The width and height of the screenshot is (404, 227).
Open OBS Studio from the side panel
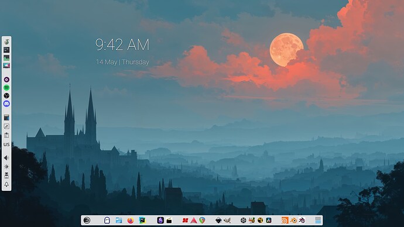tap(6, 95)
